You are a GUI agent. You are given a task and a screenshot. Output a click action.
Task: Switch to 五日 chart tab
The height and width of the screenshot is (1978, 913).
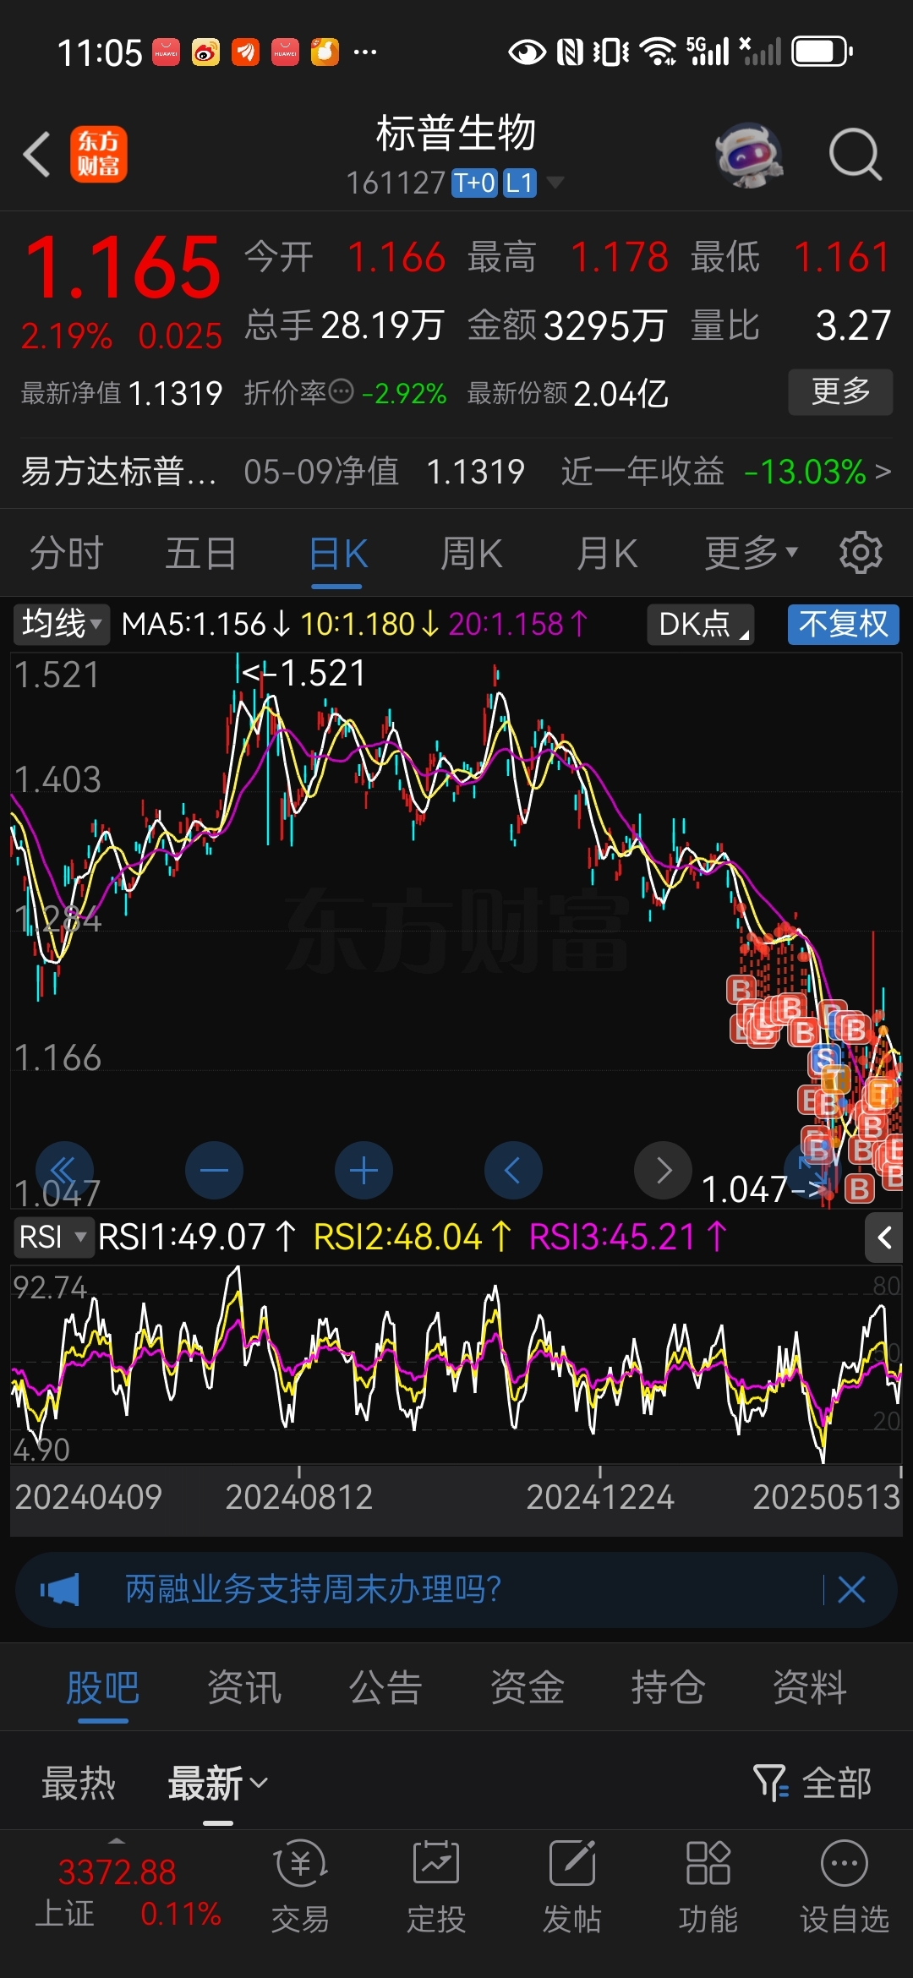click(201, 555)
